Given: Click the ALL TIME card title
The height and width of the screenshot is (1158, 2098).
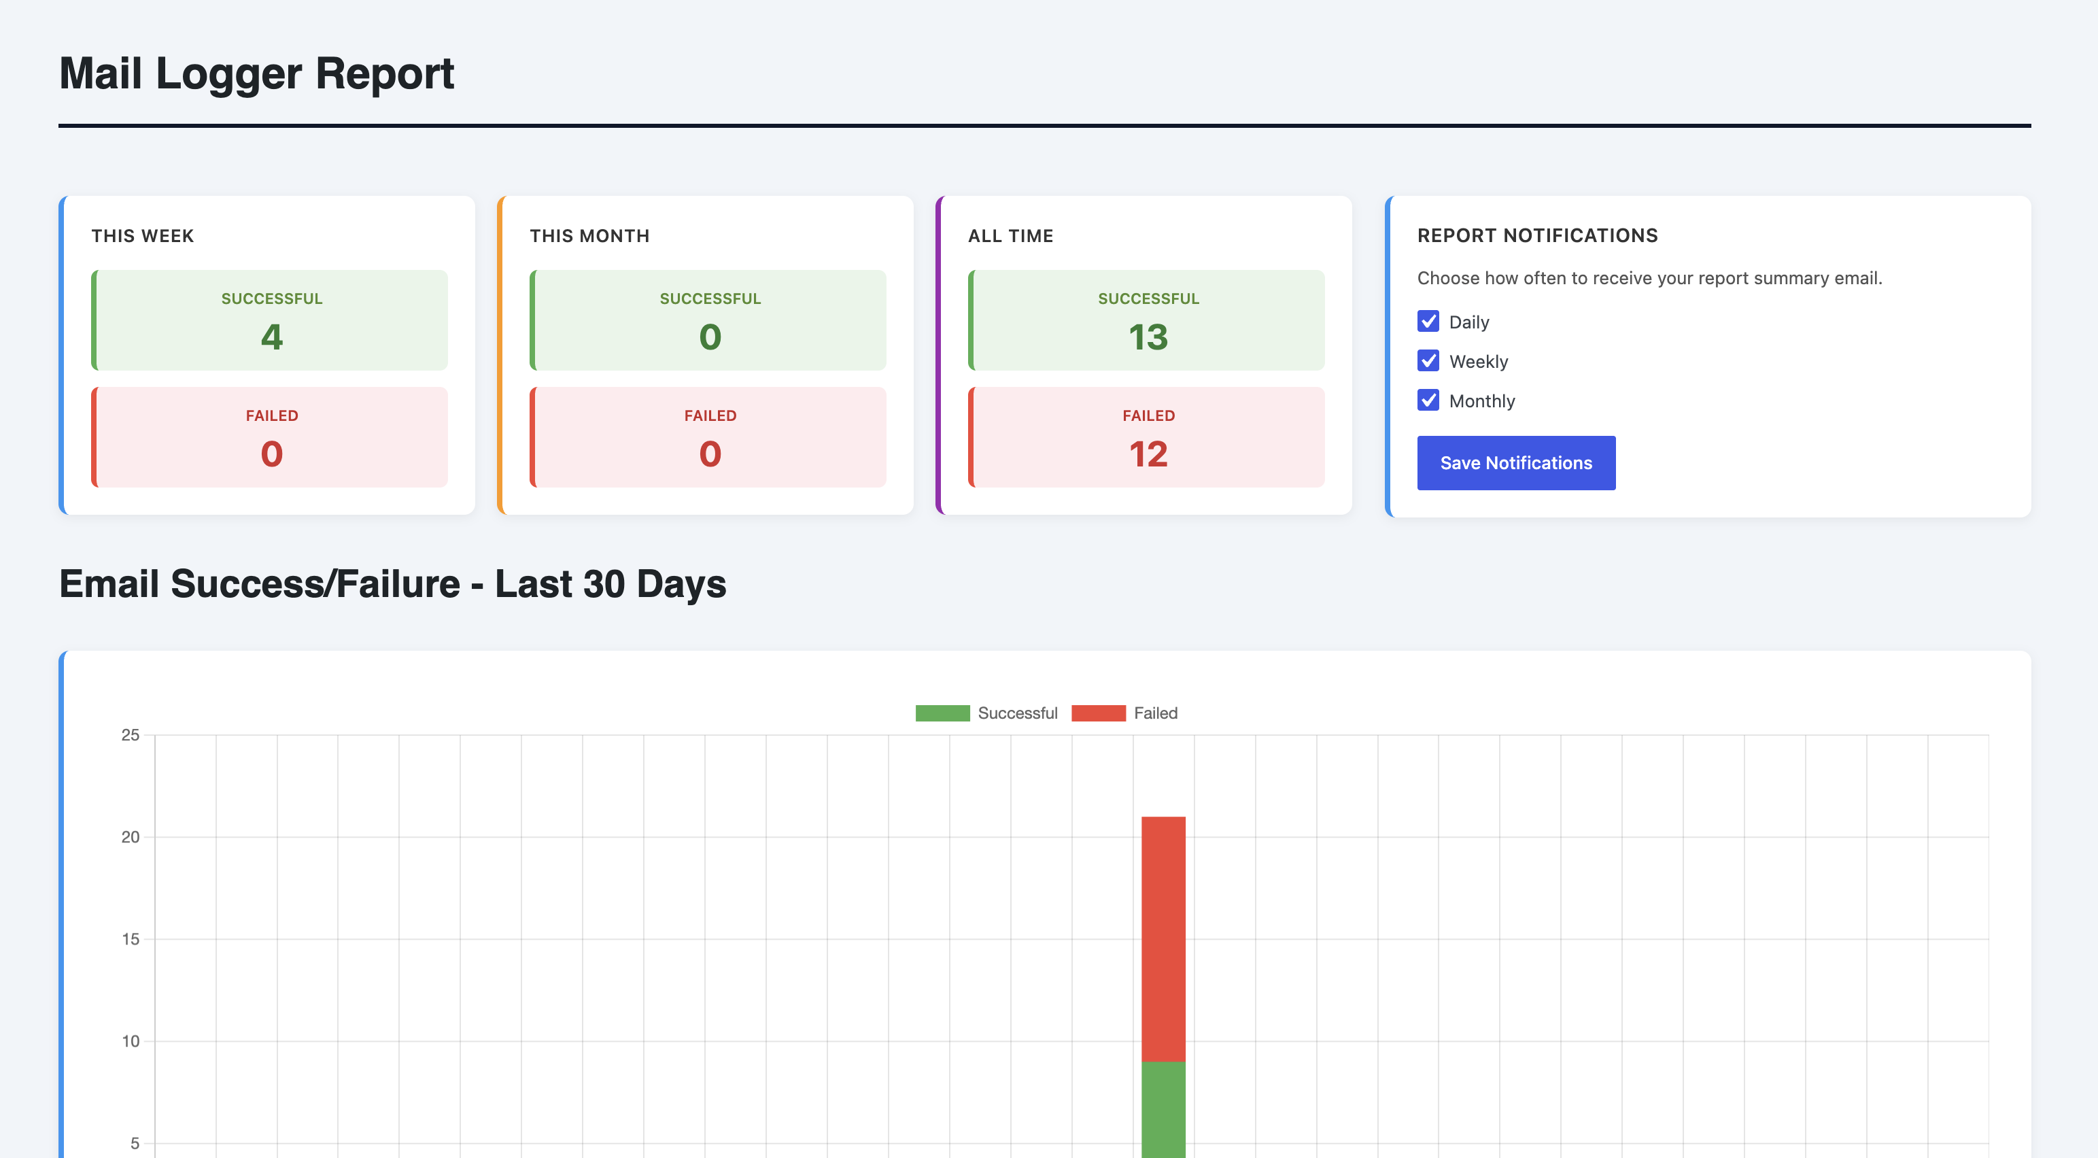Looking at the screenshot, I should point(1011,236).
